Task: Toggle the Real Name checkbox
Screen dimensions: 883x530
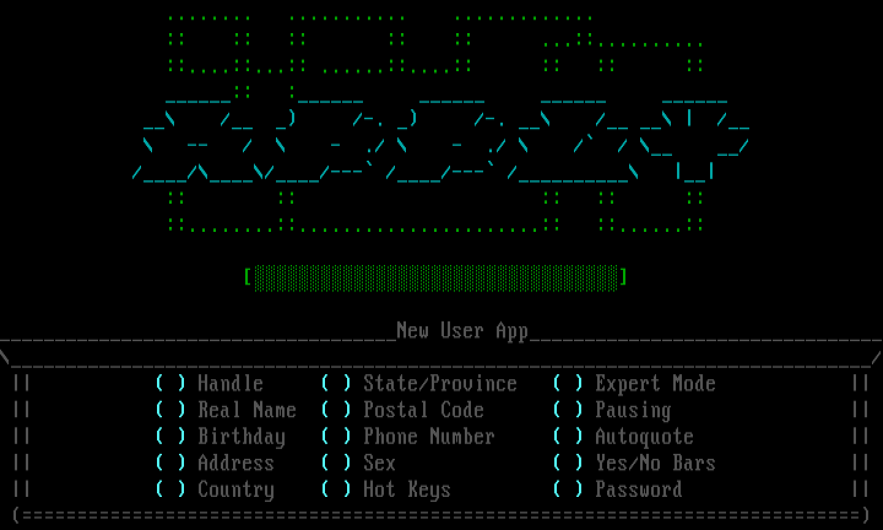Action: click(170, 410)
